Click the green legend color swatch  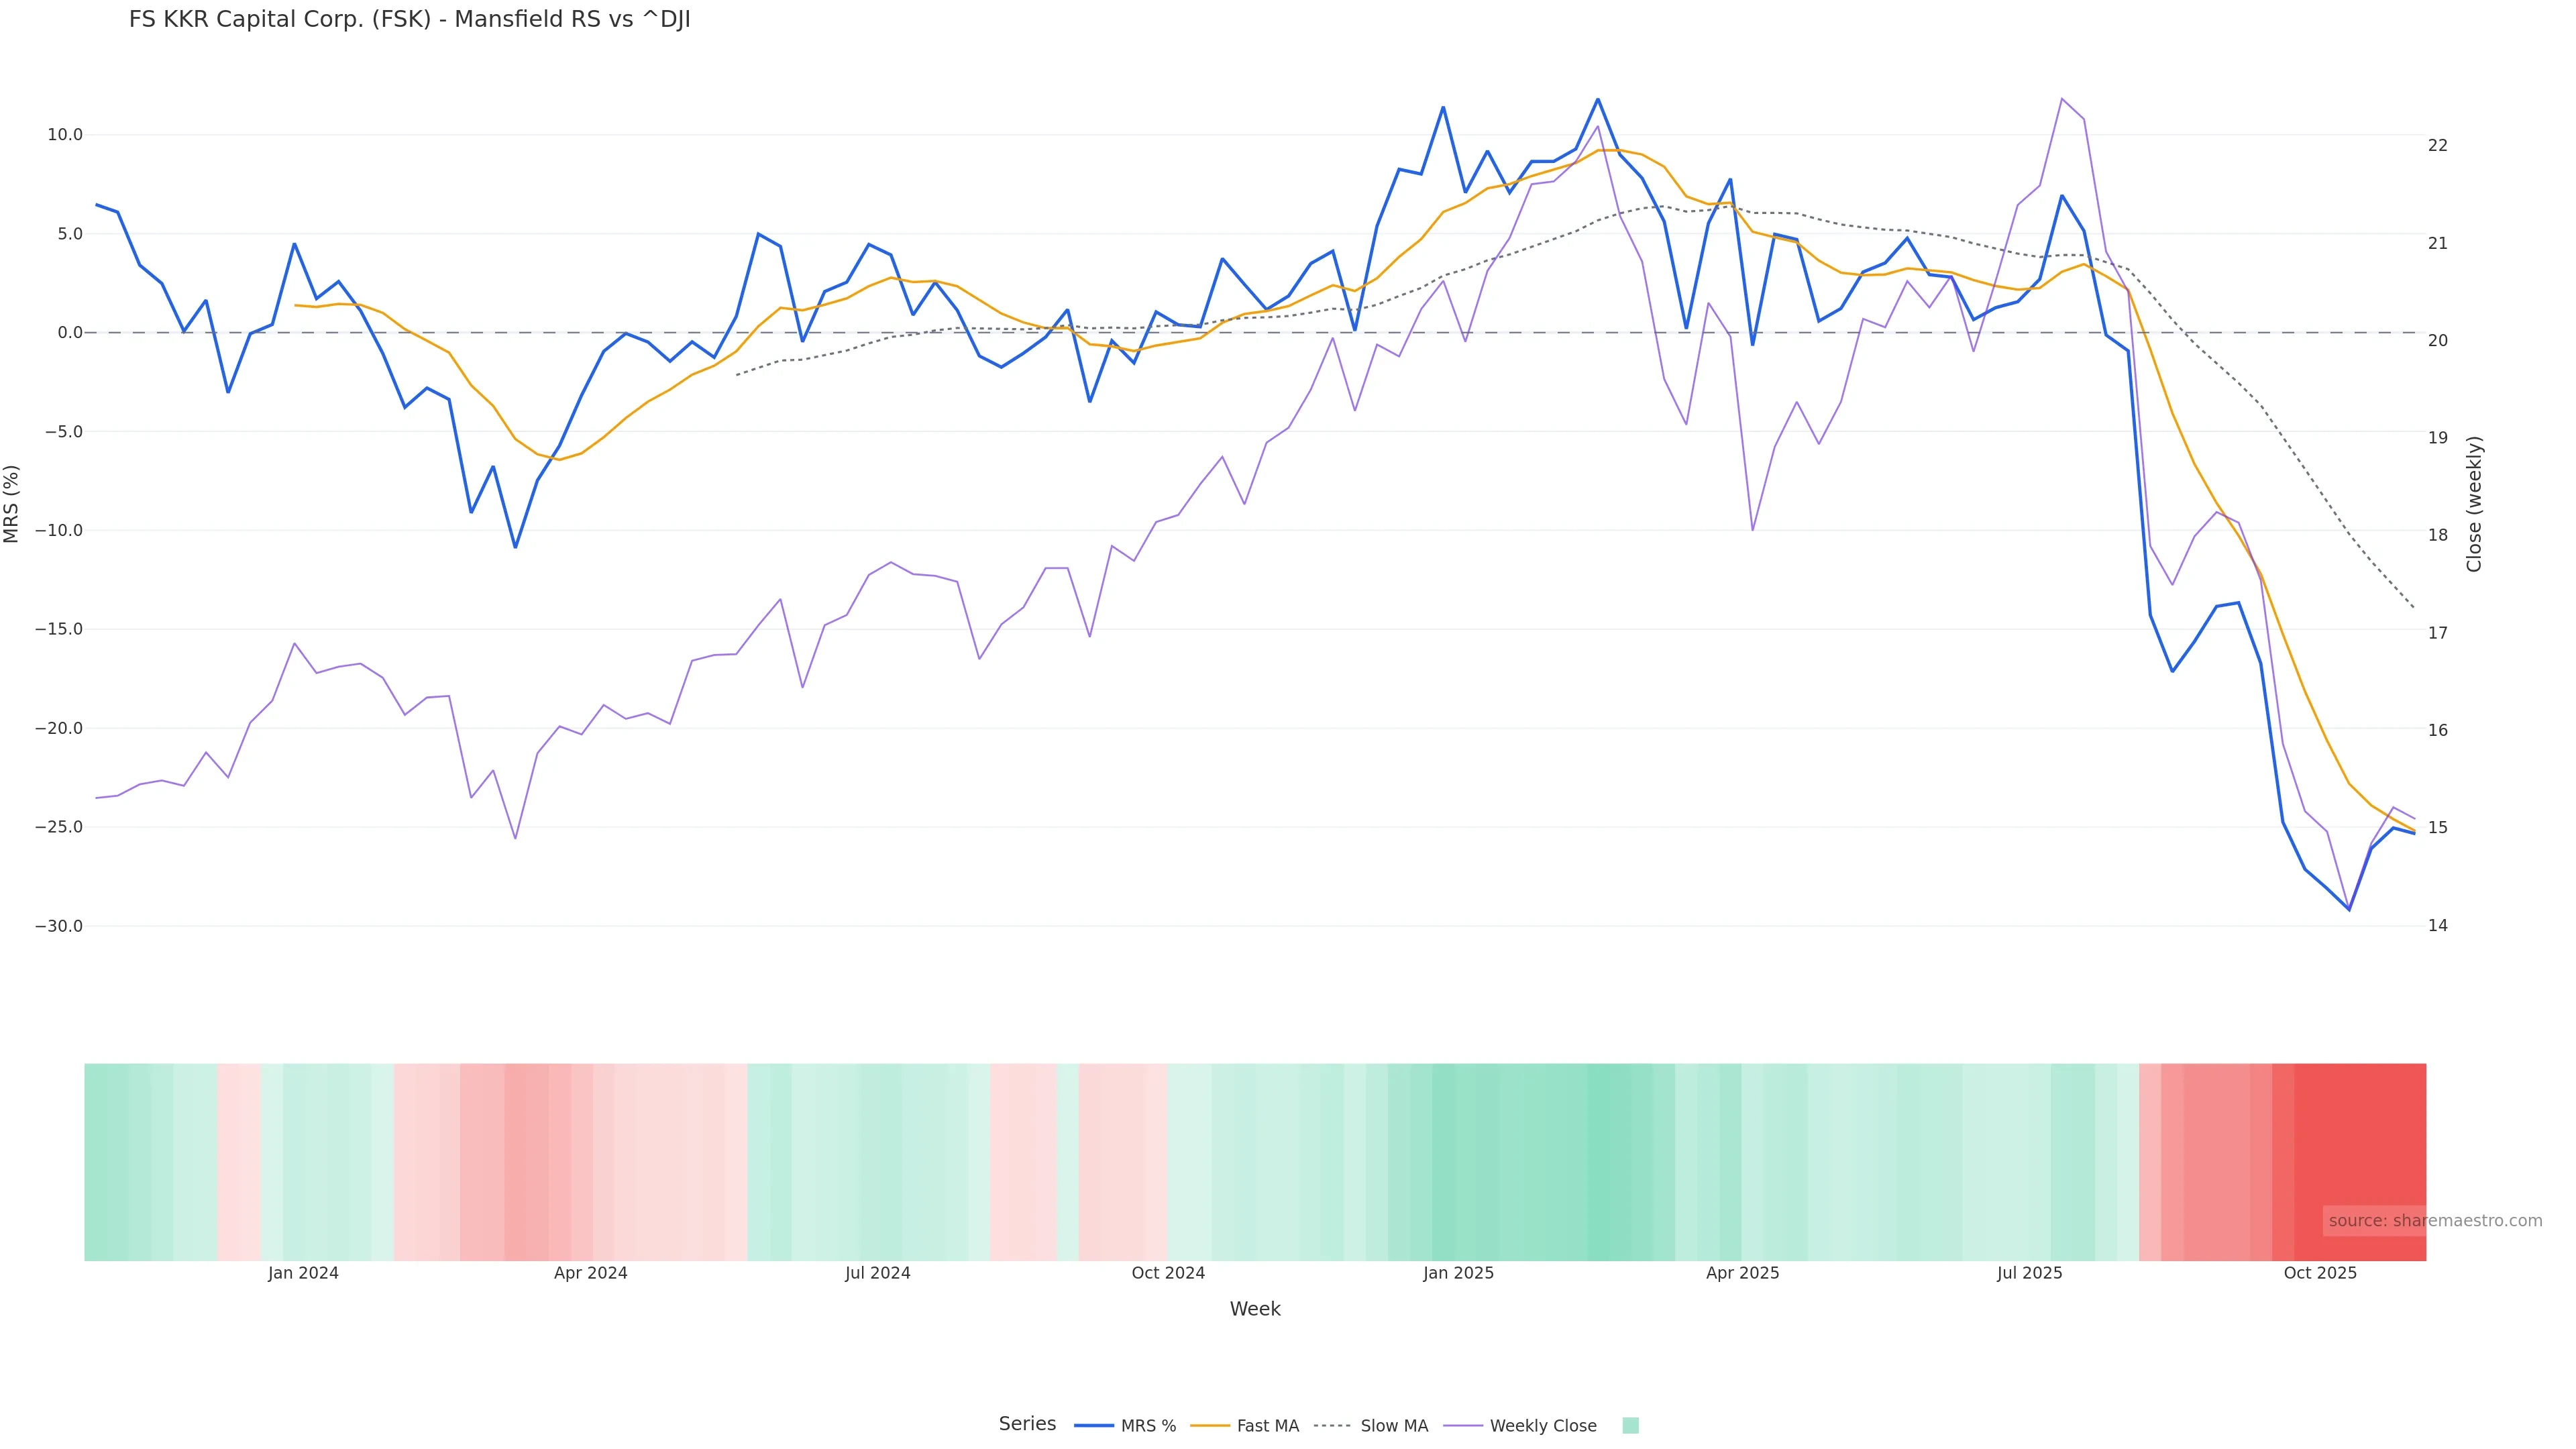tap(1630, 1426)
